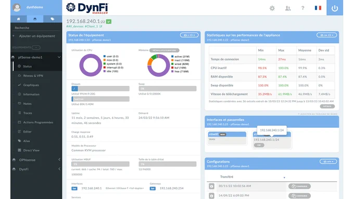This screenshot has width=354, height=199.
Task: Select the vtnet0 WAN interface card
Action: pyautogui.click(x=227, y=138)
